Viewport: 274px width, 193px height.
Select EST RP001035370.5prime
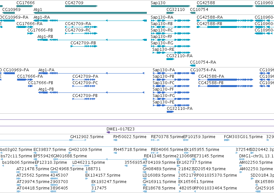pyautogui.click(x=216, y=175)
